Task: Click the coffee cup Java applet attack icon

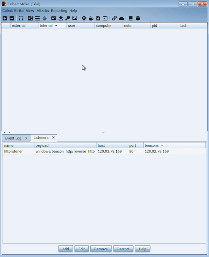Action: (x=91, y=18)
